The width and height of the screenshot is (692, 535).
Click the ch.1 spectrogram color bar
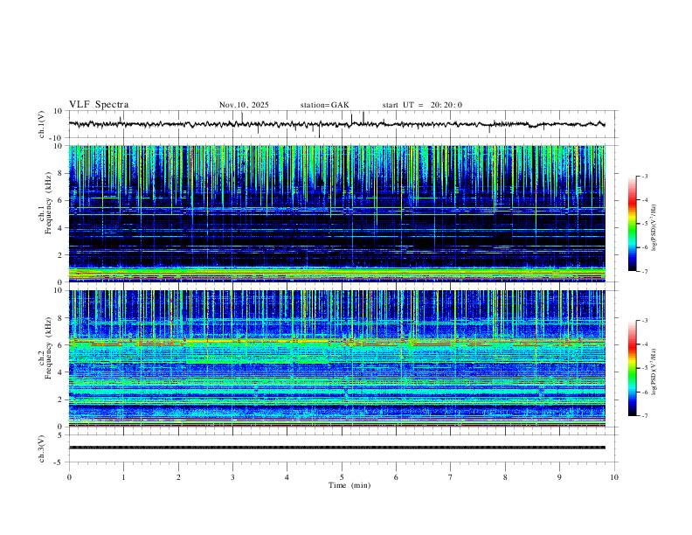point(633,224)
